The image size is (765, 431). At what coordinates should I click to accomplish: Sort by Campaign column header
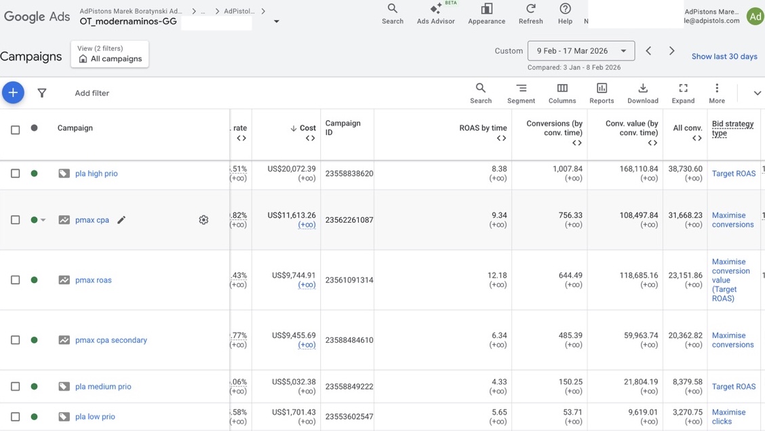tap(75, 128)
